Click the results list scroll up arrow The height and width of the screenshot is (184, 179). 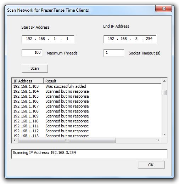tap(164, 81)
